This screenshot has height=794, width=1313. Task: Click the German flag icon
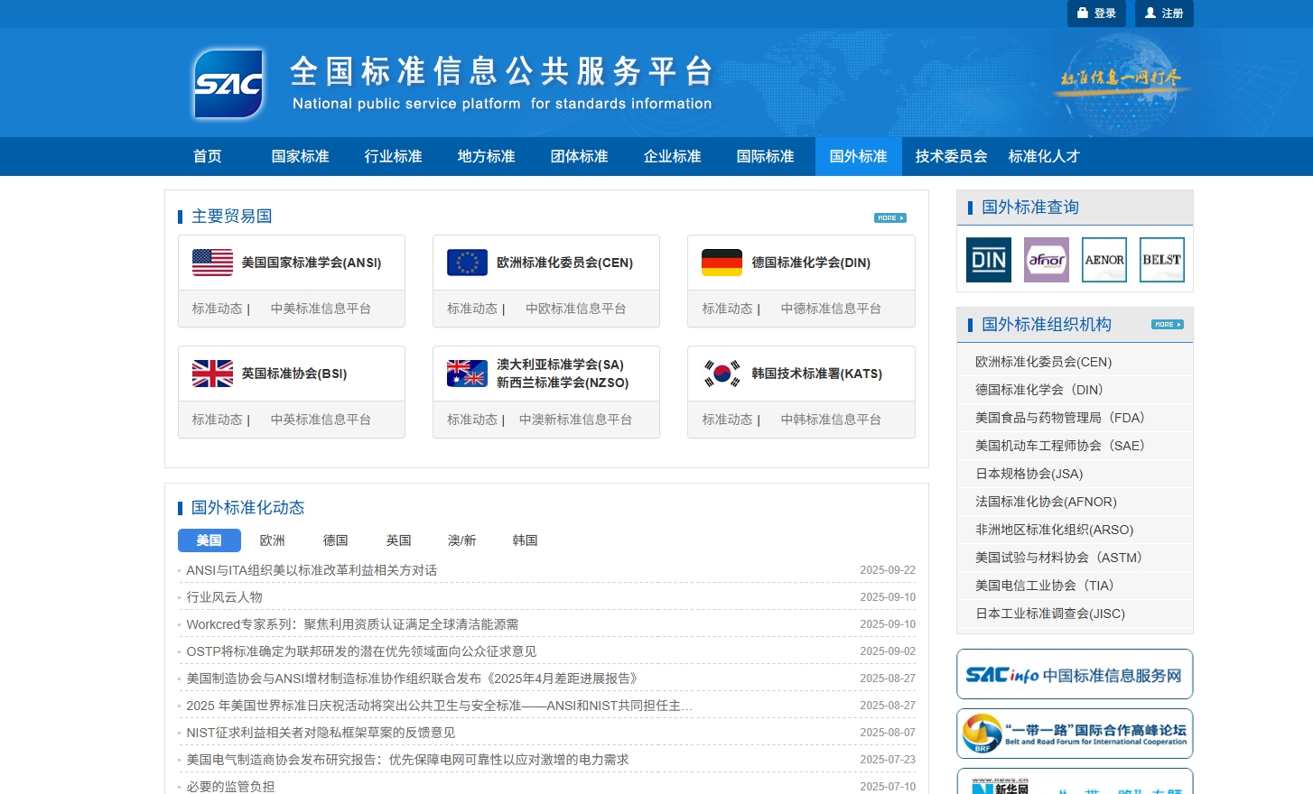pos(722,263)
